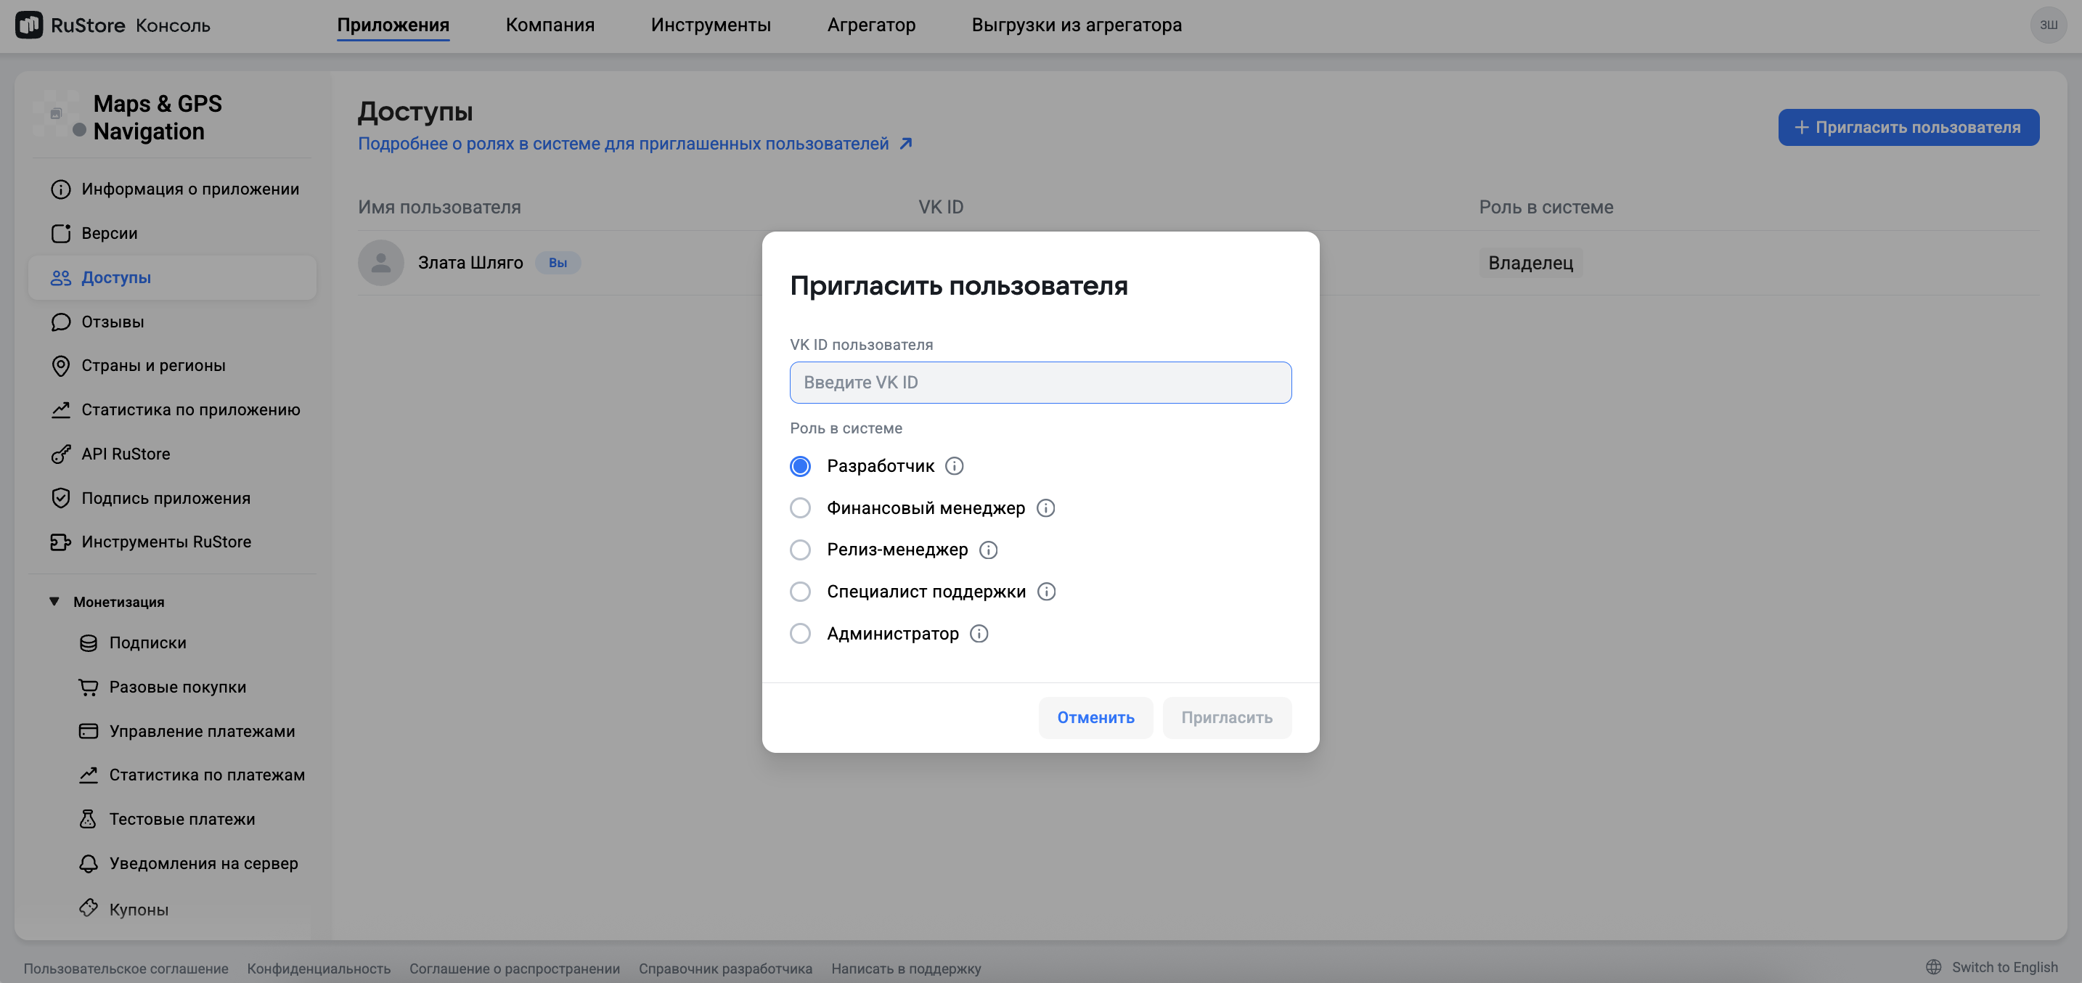This screenshot has width=2082, height=983.
Task: Select the Администратор role radio button
Action: coord(800,634)
